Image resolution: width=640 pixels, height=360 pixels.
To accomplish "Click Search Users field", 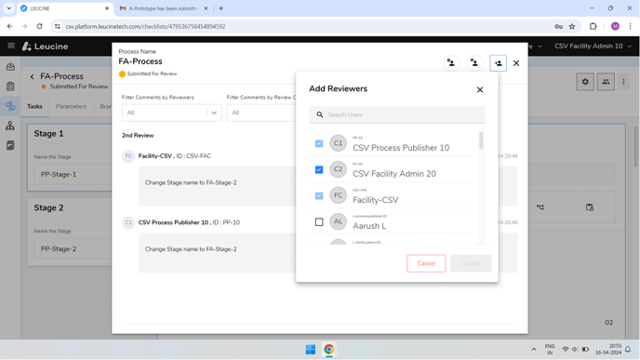I will [396, 114].
